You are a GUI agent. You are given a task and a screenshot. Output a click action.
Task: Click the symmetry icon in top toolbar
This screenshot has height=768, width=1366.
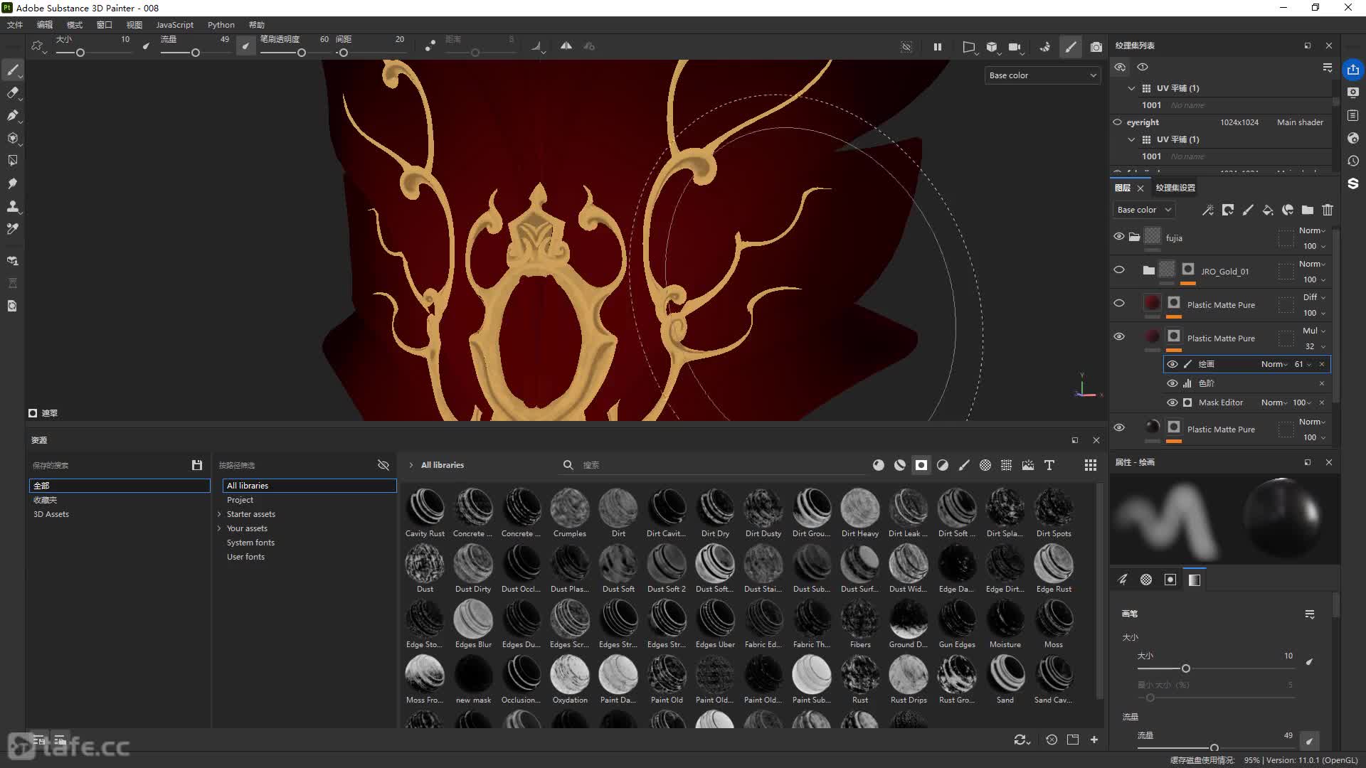click(566, 46)
